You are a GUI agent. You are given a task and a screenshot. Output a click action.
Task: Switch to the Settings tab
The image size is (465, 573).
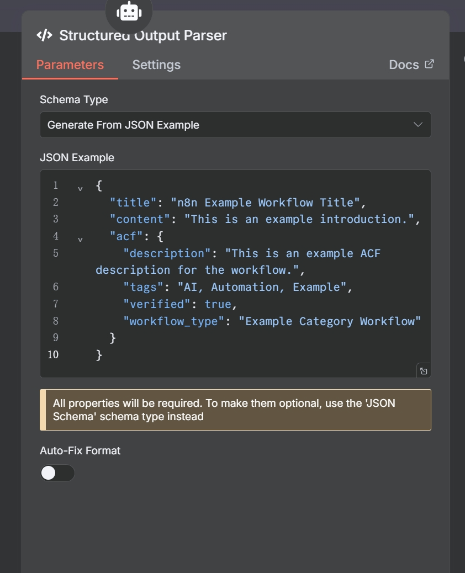[156, 65]
